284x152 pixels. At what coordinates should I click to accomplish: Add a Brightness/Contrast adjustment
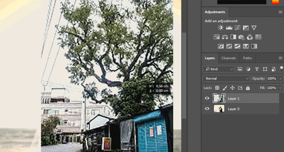(220, 28)
